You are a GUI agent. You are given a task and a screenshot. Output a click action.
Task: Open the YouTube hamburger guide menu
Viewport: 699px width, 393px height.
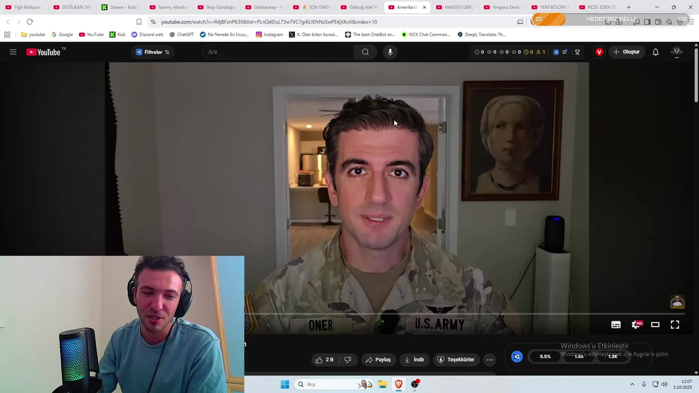(13, 52)
